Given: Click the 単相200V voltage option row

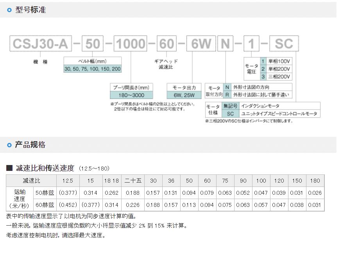Looking at the screenshot, I should [276, 69].
